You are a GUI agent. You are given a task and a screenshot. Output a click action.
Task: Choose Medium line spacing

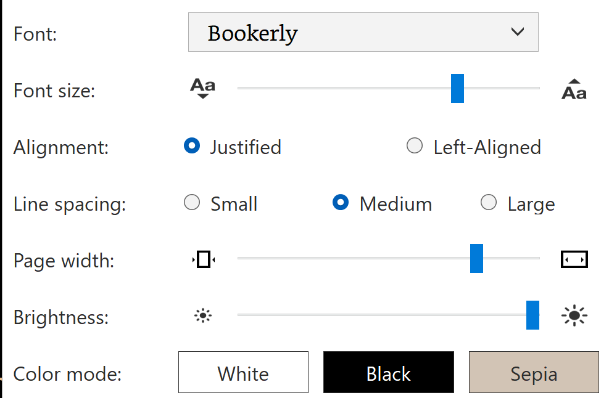(x=341, y=203)
